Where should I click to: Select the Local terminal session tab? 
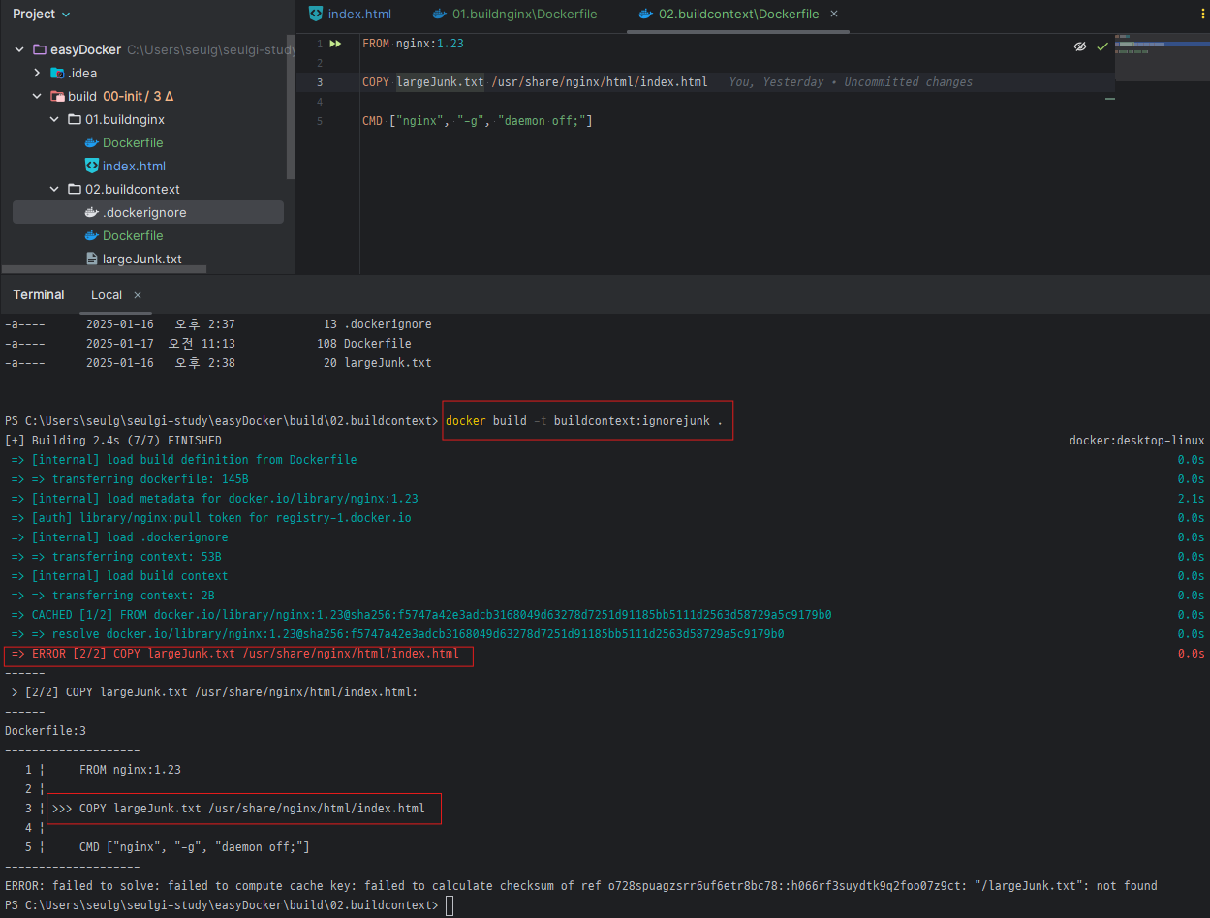click(x=107, y=295)
